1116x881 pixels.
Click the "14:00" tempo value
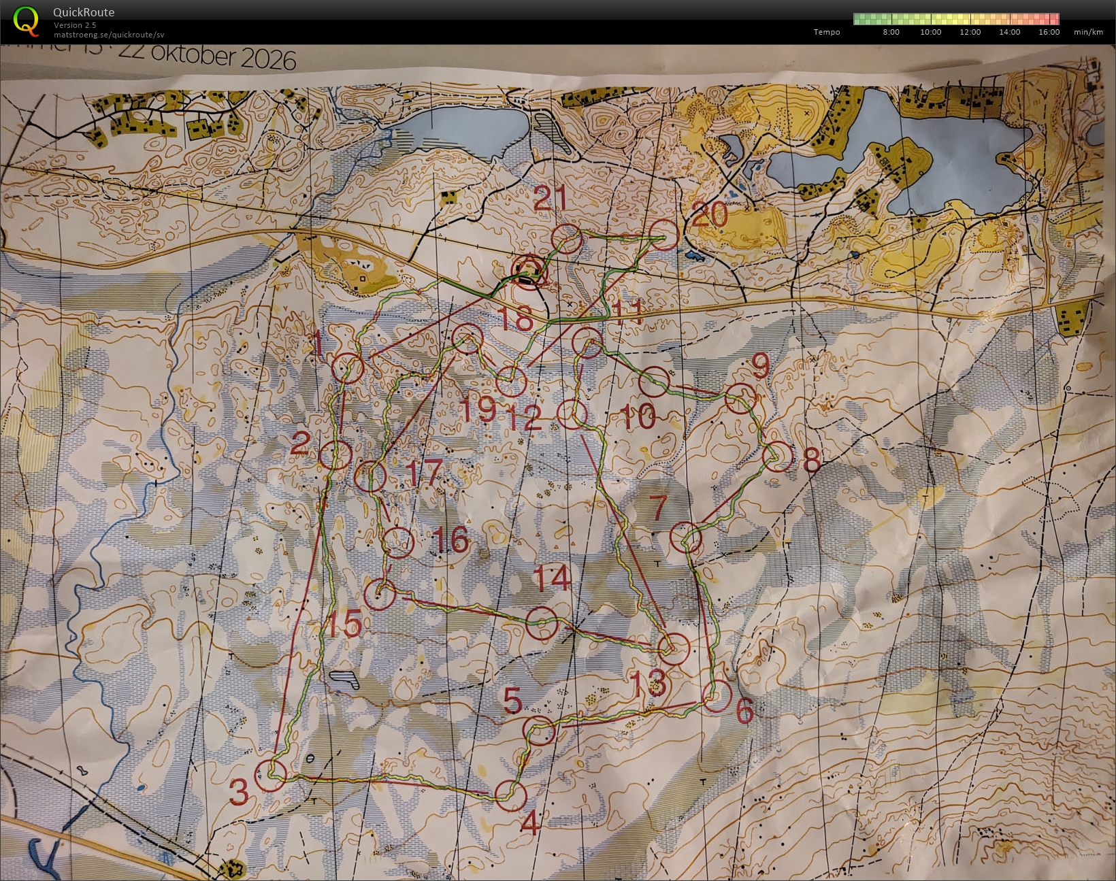[x=1009, y=32]
